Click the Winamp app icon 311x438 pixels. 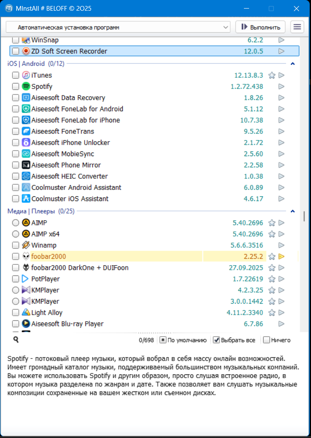click(26, 245)
